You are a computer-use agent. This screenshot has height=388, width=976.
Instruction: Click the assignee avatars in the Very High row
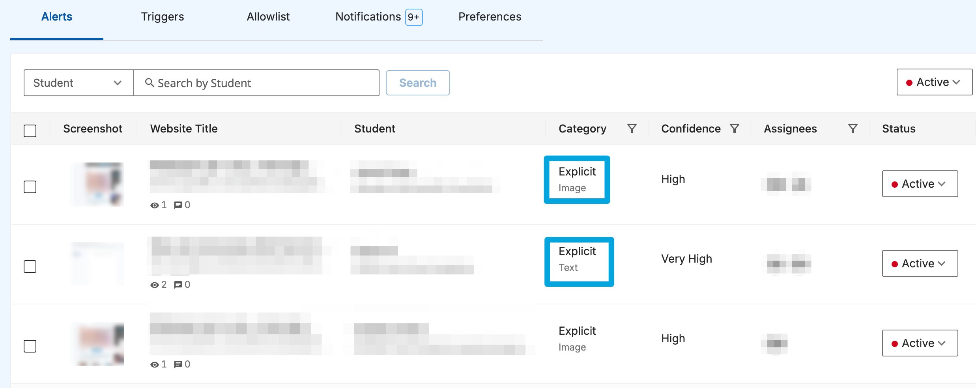[786, 263]
